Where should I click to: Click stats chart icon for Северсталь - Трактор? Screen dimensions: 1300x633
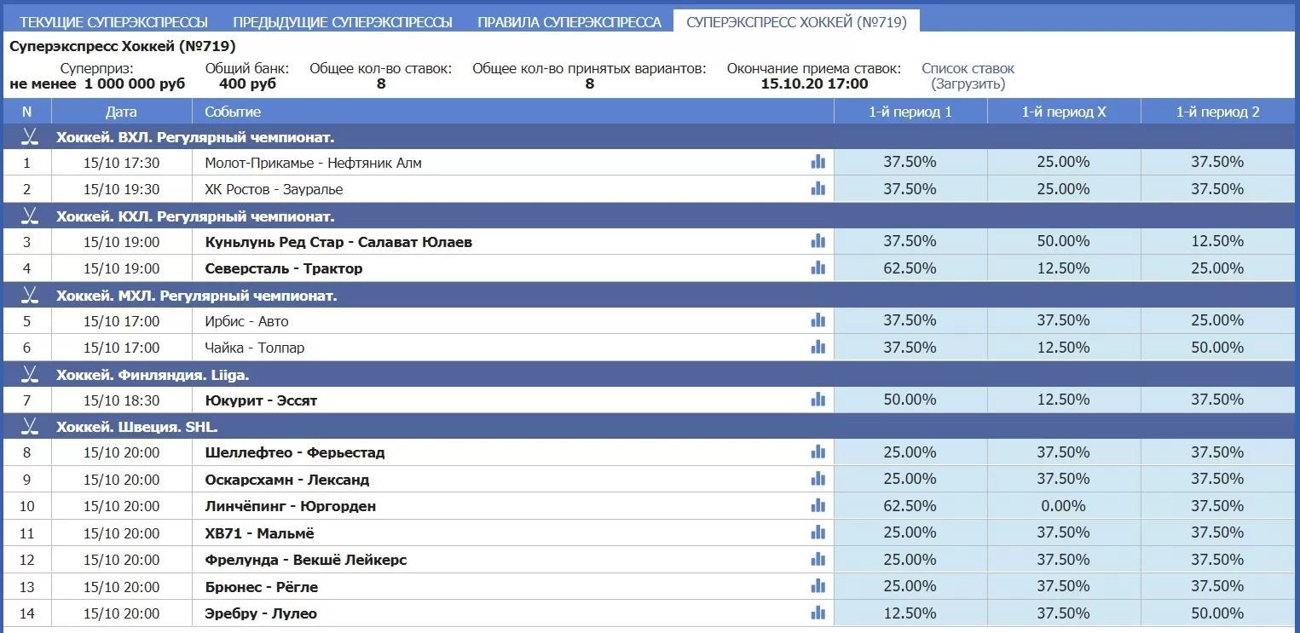pyautogui.click(x=818, y=268)
